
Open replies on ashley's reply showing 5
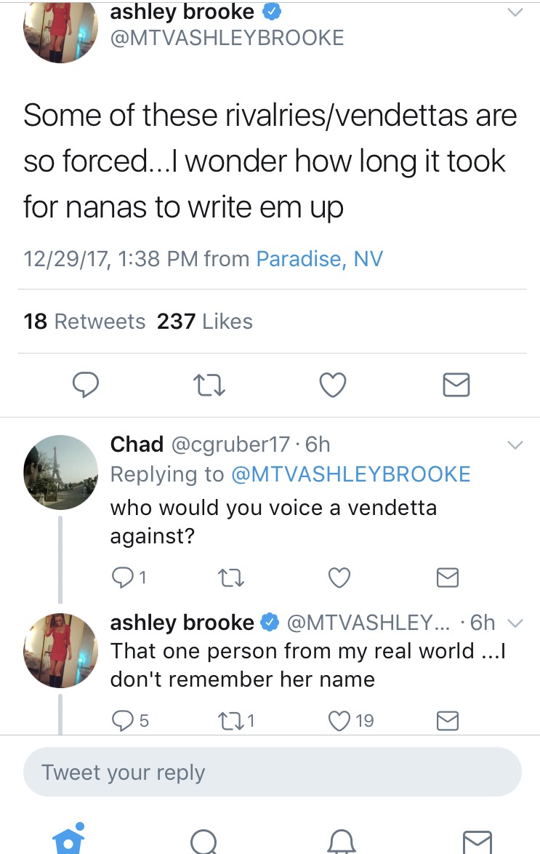pos(123,721)
